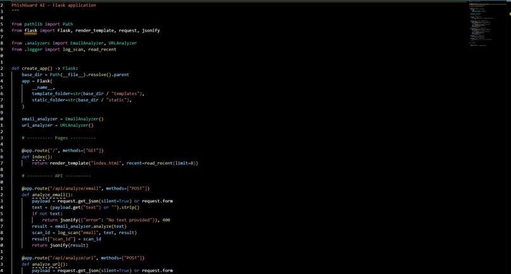Image resolution: width=511 pixels, height=274 pixels.
Task: Click "scan_id" at the start of the log_scan assignment
Action: pyautogui.click(x=41, y=233)
